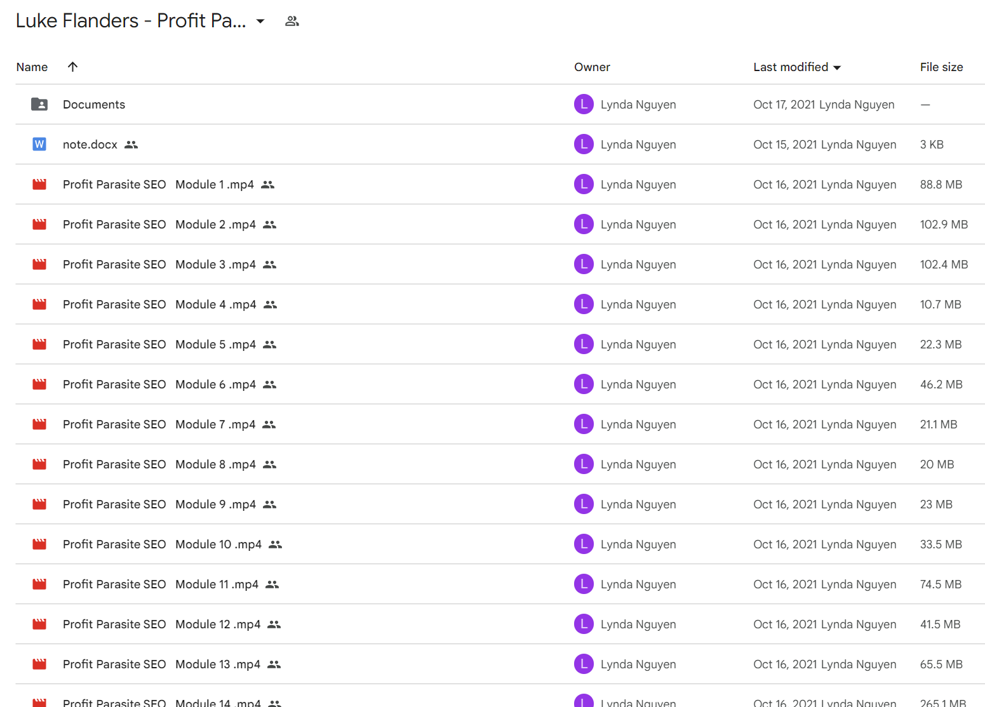985x707 pixels.
Task: Click the File size column header
Action: tap(941, 67)
